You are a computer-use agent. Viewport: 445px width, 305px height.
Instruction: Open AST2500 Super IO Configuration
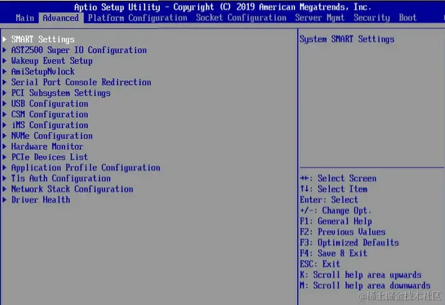pos(79,50)
